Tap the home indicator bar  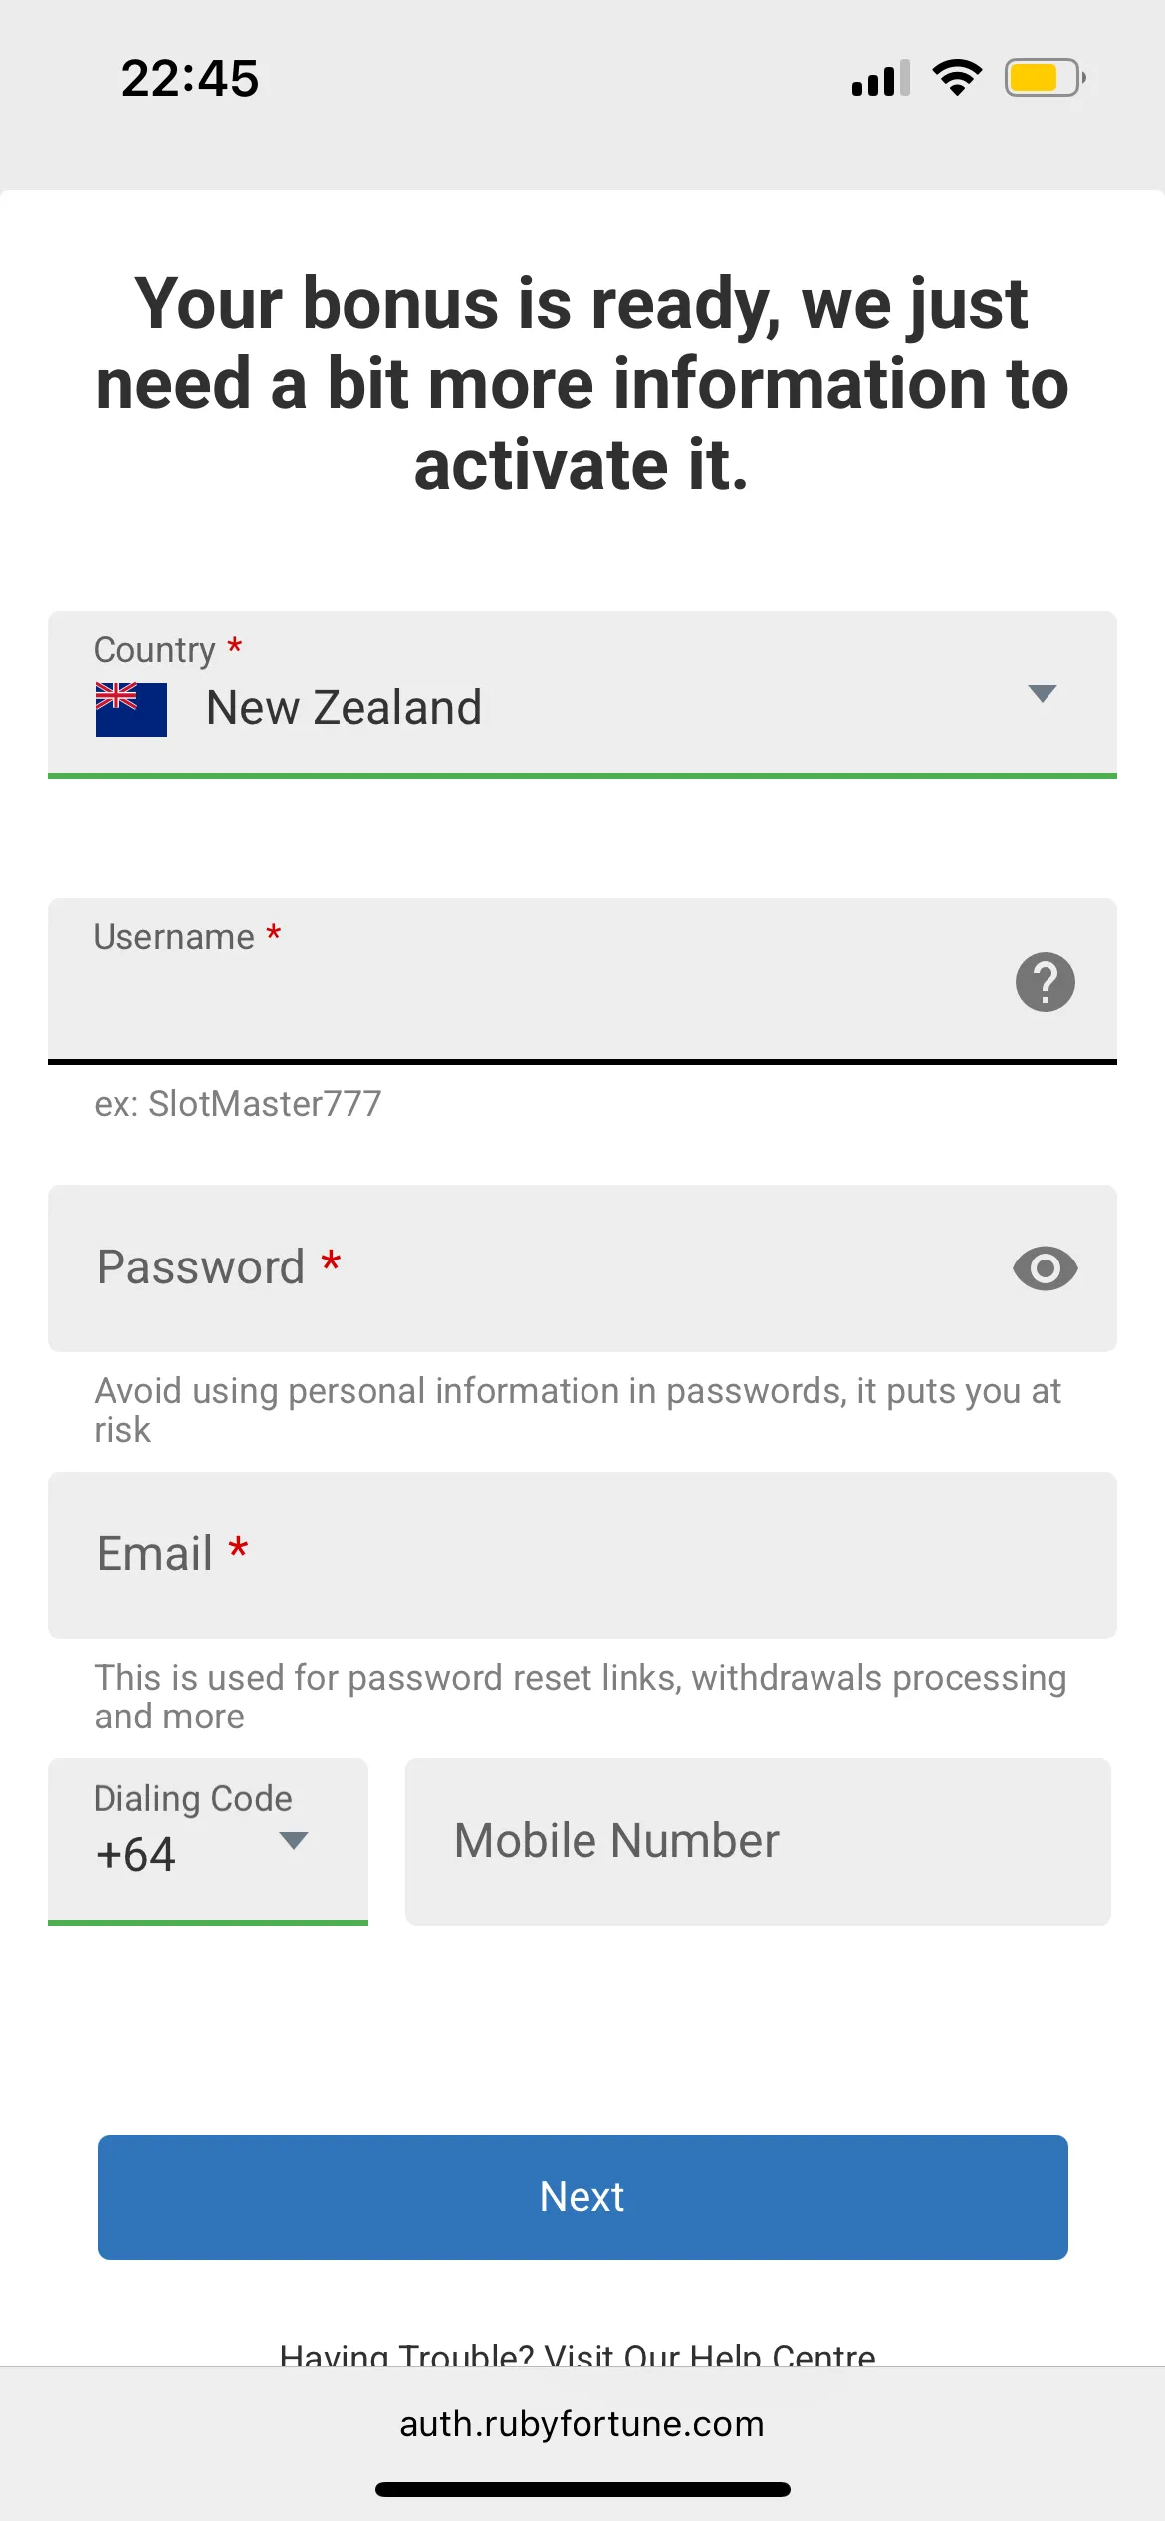(582, 2489)
